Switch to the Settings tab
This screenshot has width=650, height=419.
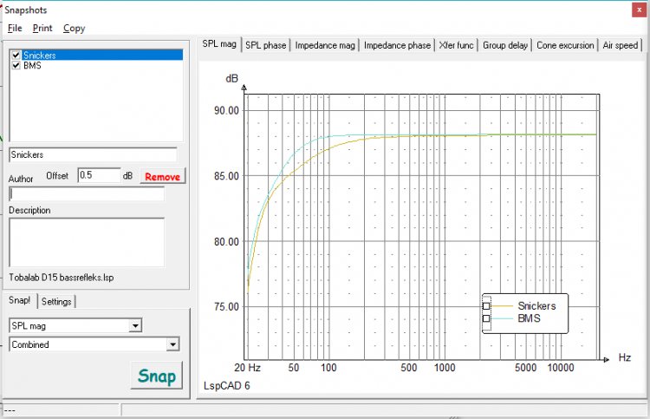[56, 301]
